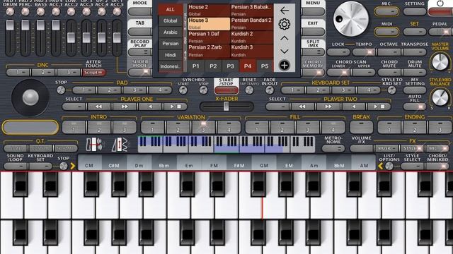This screenshot has width=453, height=254.
Task: Click Player One fast-forward button
Action: click(125, 107)
